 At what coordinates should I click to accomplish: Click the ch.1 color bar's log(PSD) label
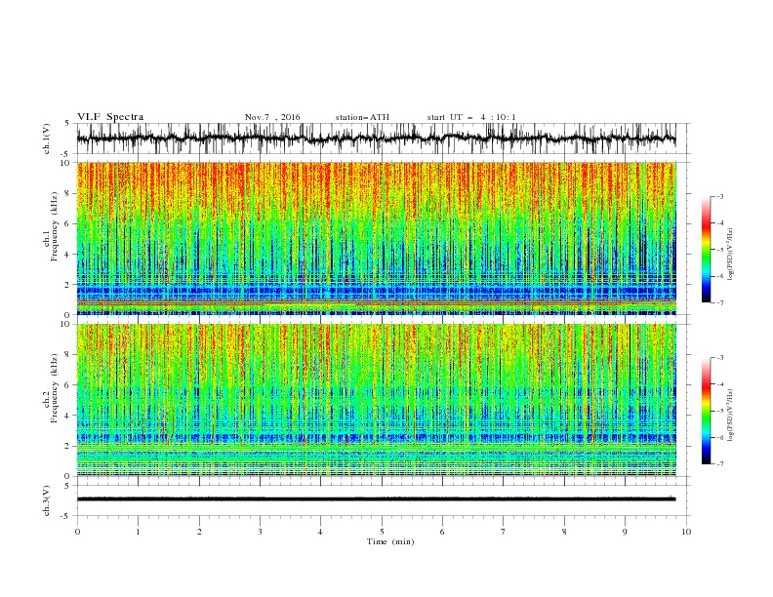(731, 255)
